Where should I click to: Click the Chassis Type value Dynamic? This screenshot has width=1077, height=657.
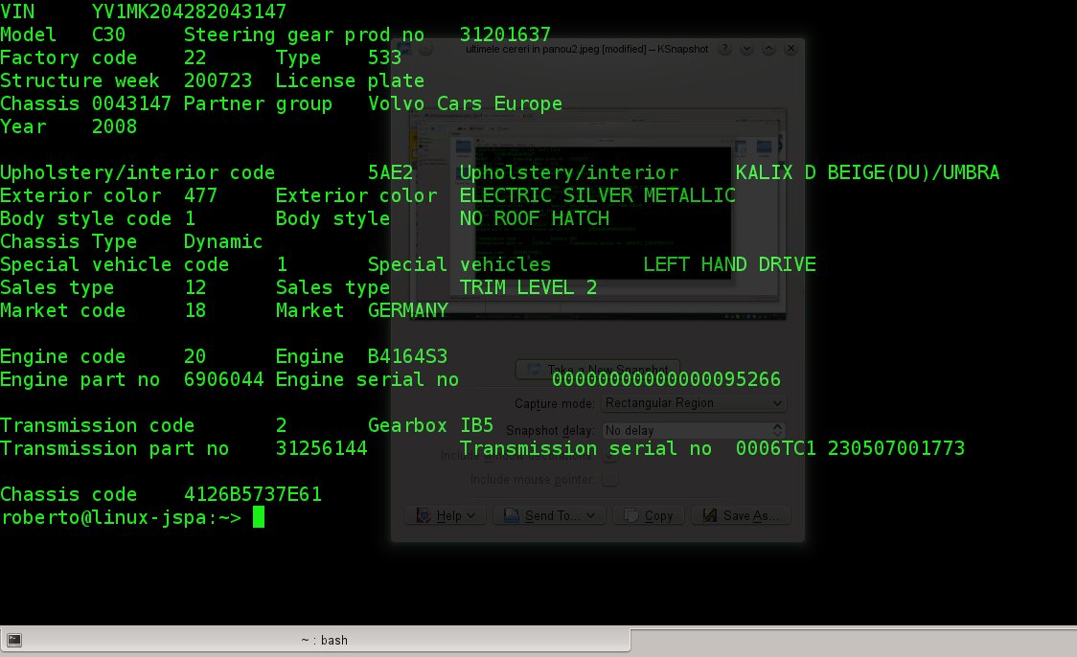pos(223,241)
